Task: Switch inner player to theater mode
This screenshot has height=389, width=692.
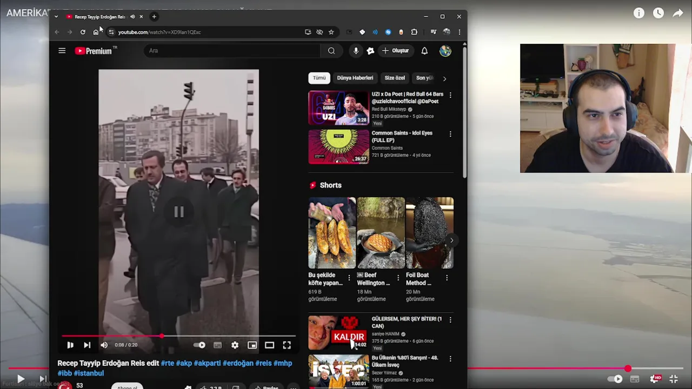Action: [x=269, y=345]
